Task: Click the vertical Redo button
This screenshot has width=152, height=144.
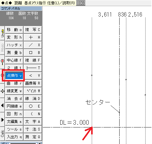Action: click(x=2, y=47)
